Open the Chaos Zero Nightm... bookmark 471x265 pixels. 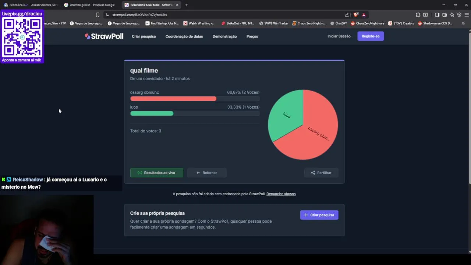click(309, 23)
